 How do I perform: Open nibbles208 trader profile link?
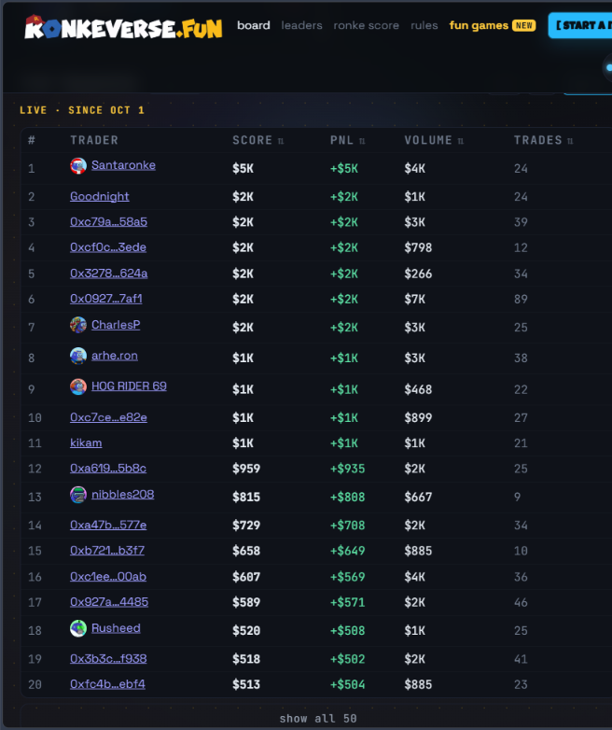pyautogui.click(x=123, y=494)
